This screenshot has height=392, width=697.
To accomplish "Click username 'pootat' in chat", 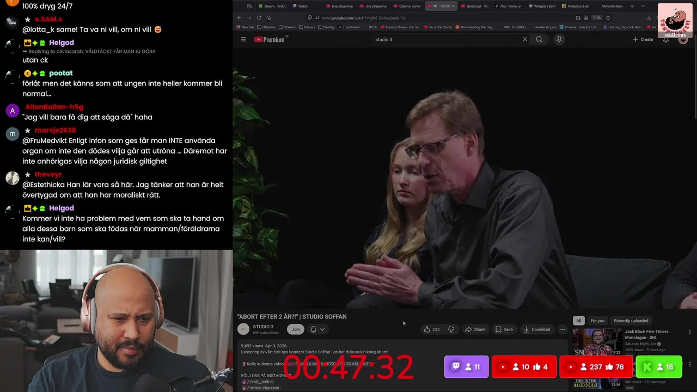I will (x=61, y=73).
